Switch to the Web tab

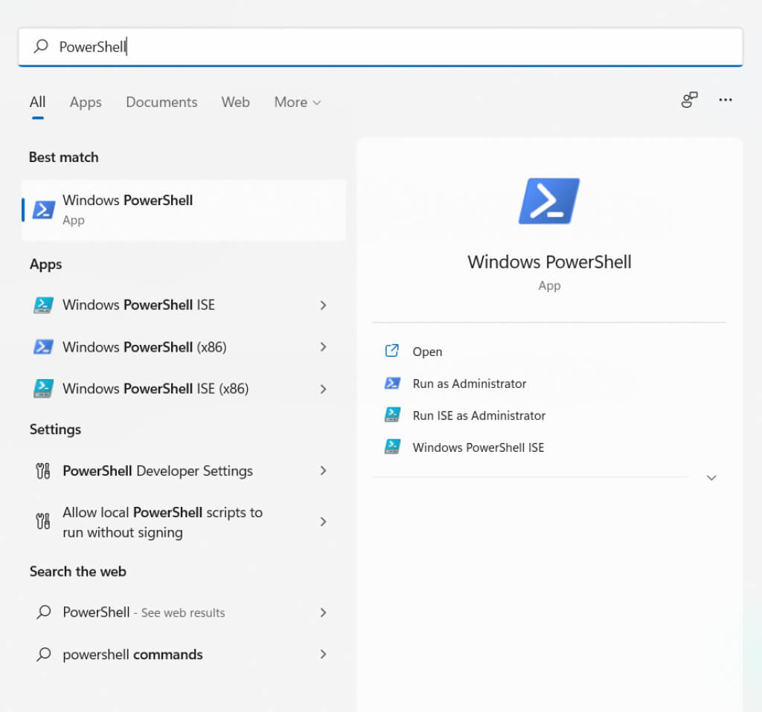point(235,102)
